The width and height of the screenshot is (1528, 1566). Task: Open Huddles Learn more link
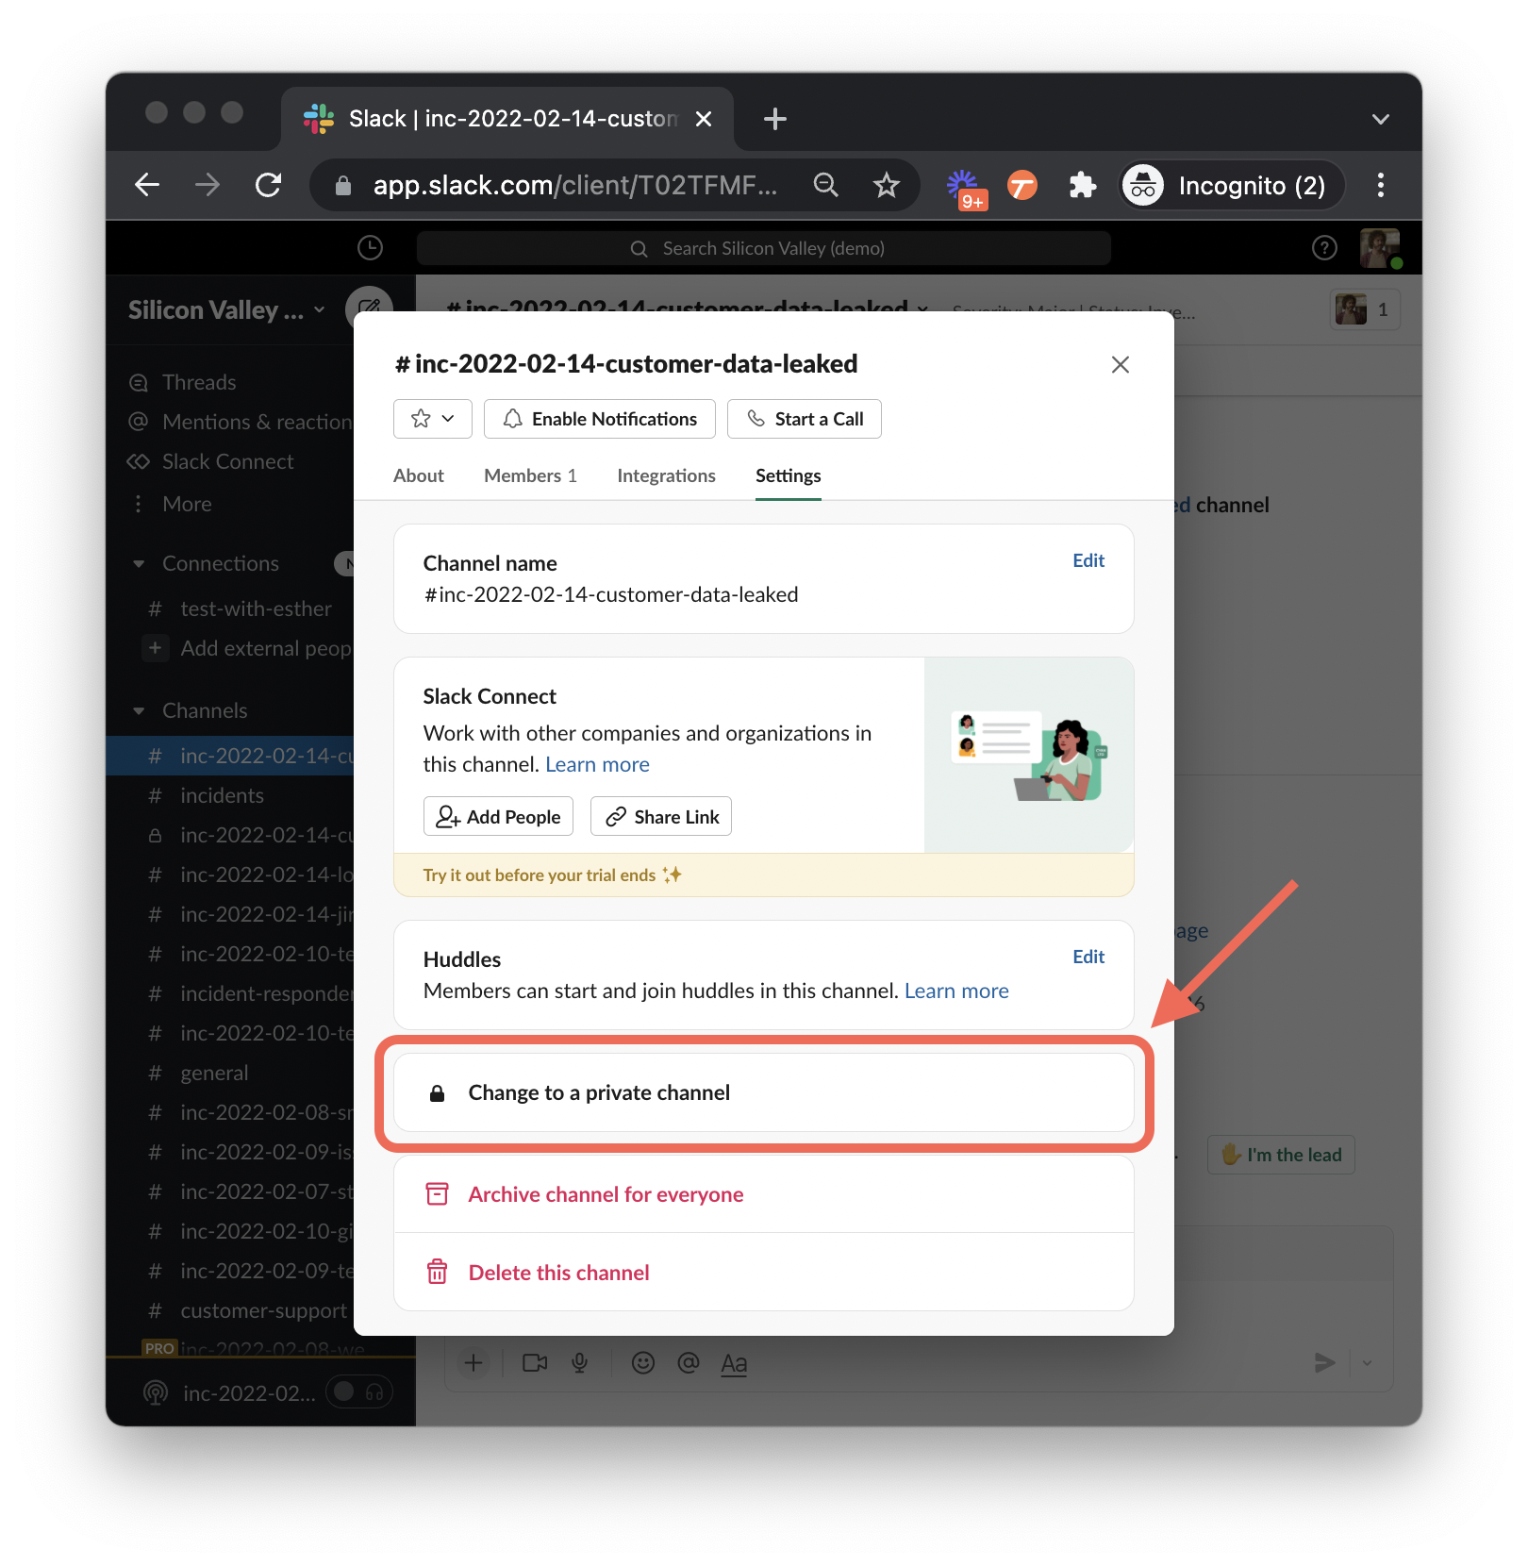click(x=956, y=991)
